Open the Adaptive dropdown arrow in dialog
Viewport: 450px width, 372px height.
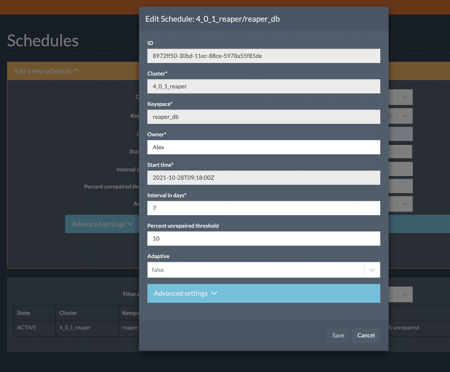tap(372, 270)
